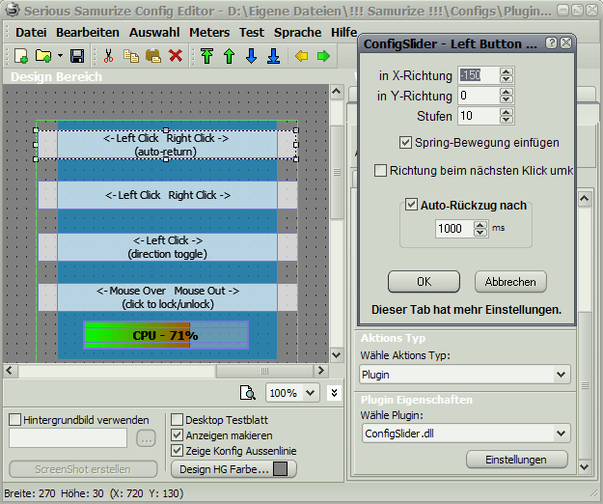
Task: Toggle Auto-Rückzug nach checkbox
Action: click(411, 205)
